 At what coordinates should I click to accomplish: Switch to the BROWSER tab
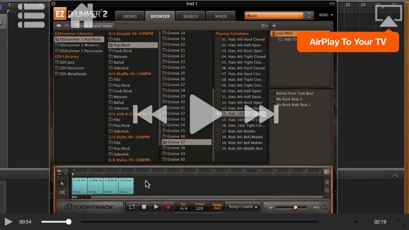[x=160, y=16]
